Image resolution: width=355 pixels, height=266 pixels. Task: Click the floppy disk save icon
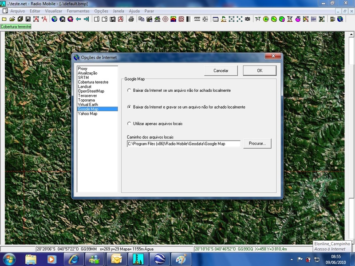pyautogui.click(x=28, y=19)
